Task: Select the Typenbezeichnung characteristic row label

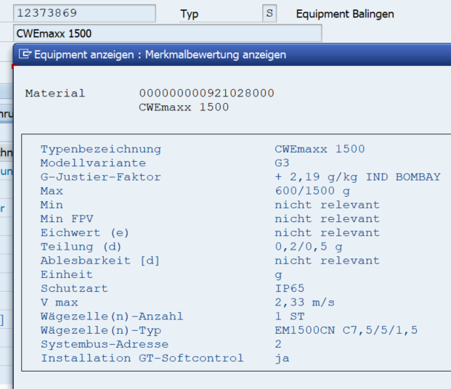Action: [x=100, y=150]
